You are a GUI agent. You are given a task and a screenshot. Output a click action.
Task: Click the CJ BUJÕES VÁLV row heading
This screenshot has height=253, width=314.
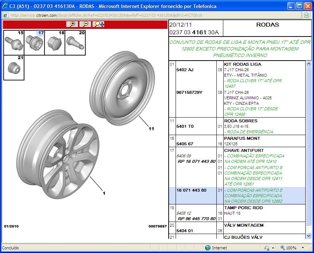tap(243, 237)
